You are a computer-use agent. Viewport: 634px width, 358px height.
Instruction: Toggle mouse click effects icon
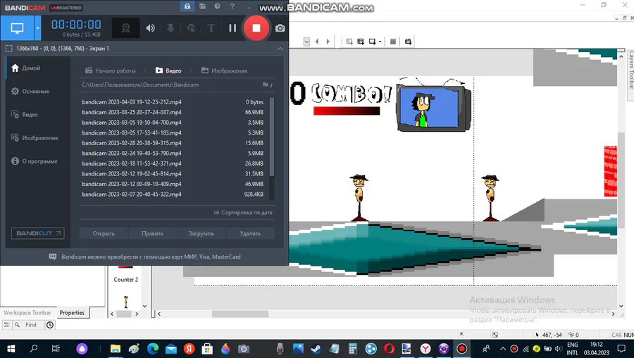click(191, 28)
